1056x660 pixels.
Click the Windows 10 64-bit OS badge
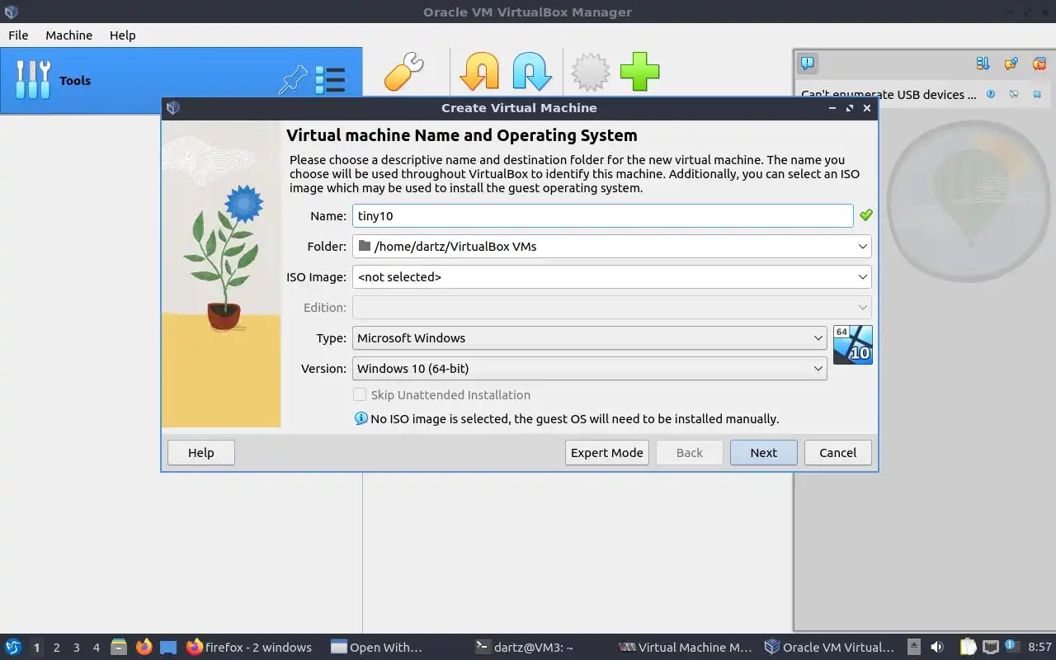point(852,344)
